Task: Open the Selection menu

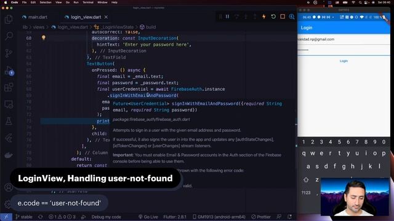Action: (46, 2)
